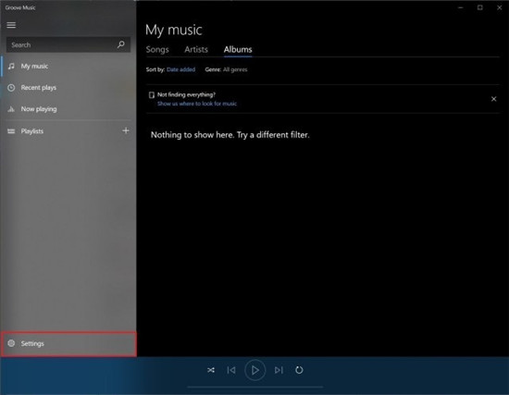Click the search magnifier icon

120,44
